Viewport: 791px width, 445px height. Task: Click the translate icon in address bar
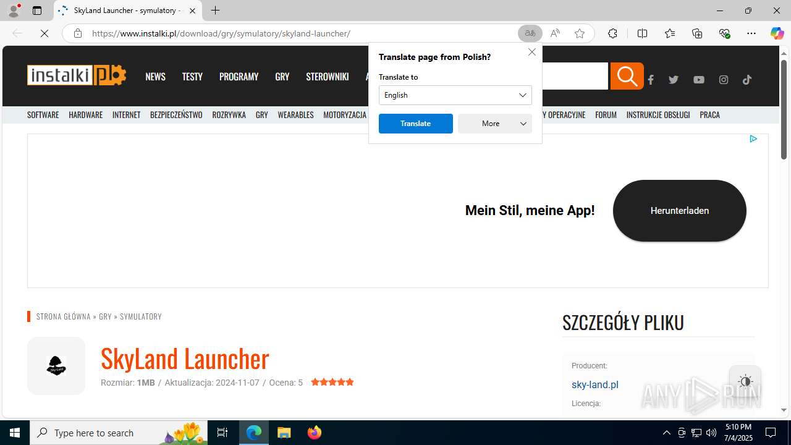click(530, 33)
